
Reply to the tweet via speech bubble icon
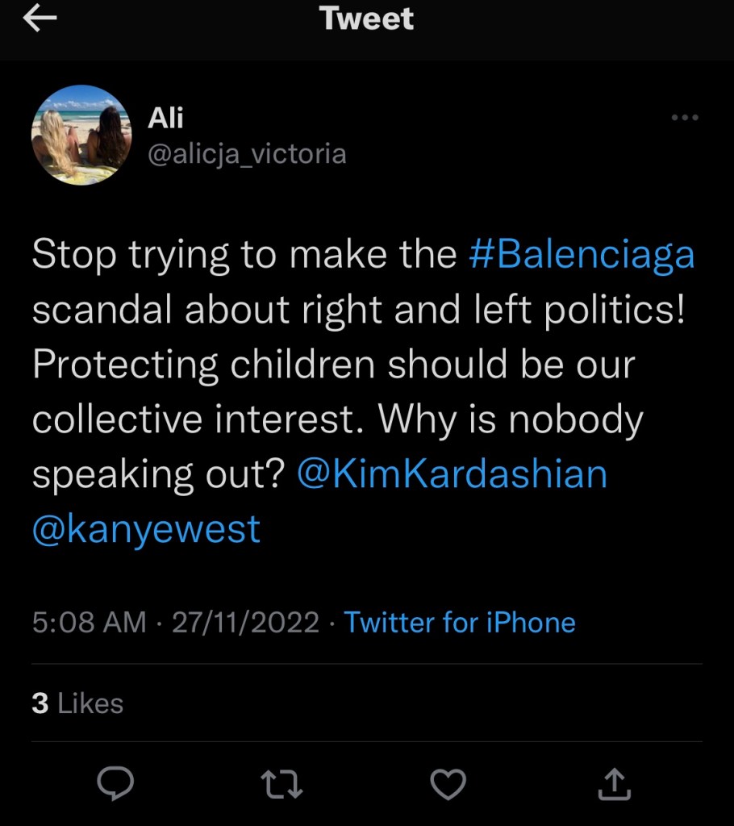coord(115,782)
